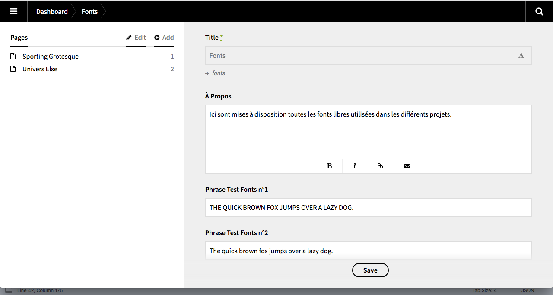Save the Fonts page
Viewport: 553px width, 295px height.
pyautogui.click(x=370, y=270)
